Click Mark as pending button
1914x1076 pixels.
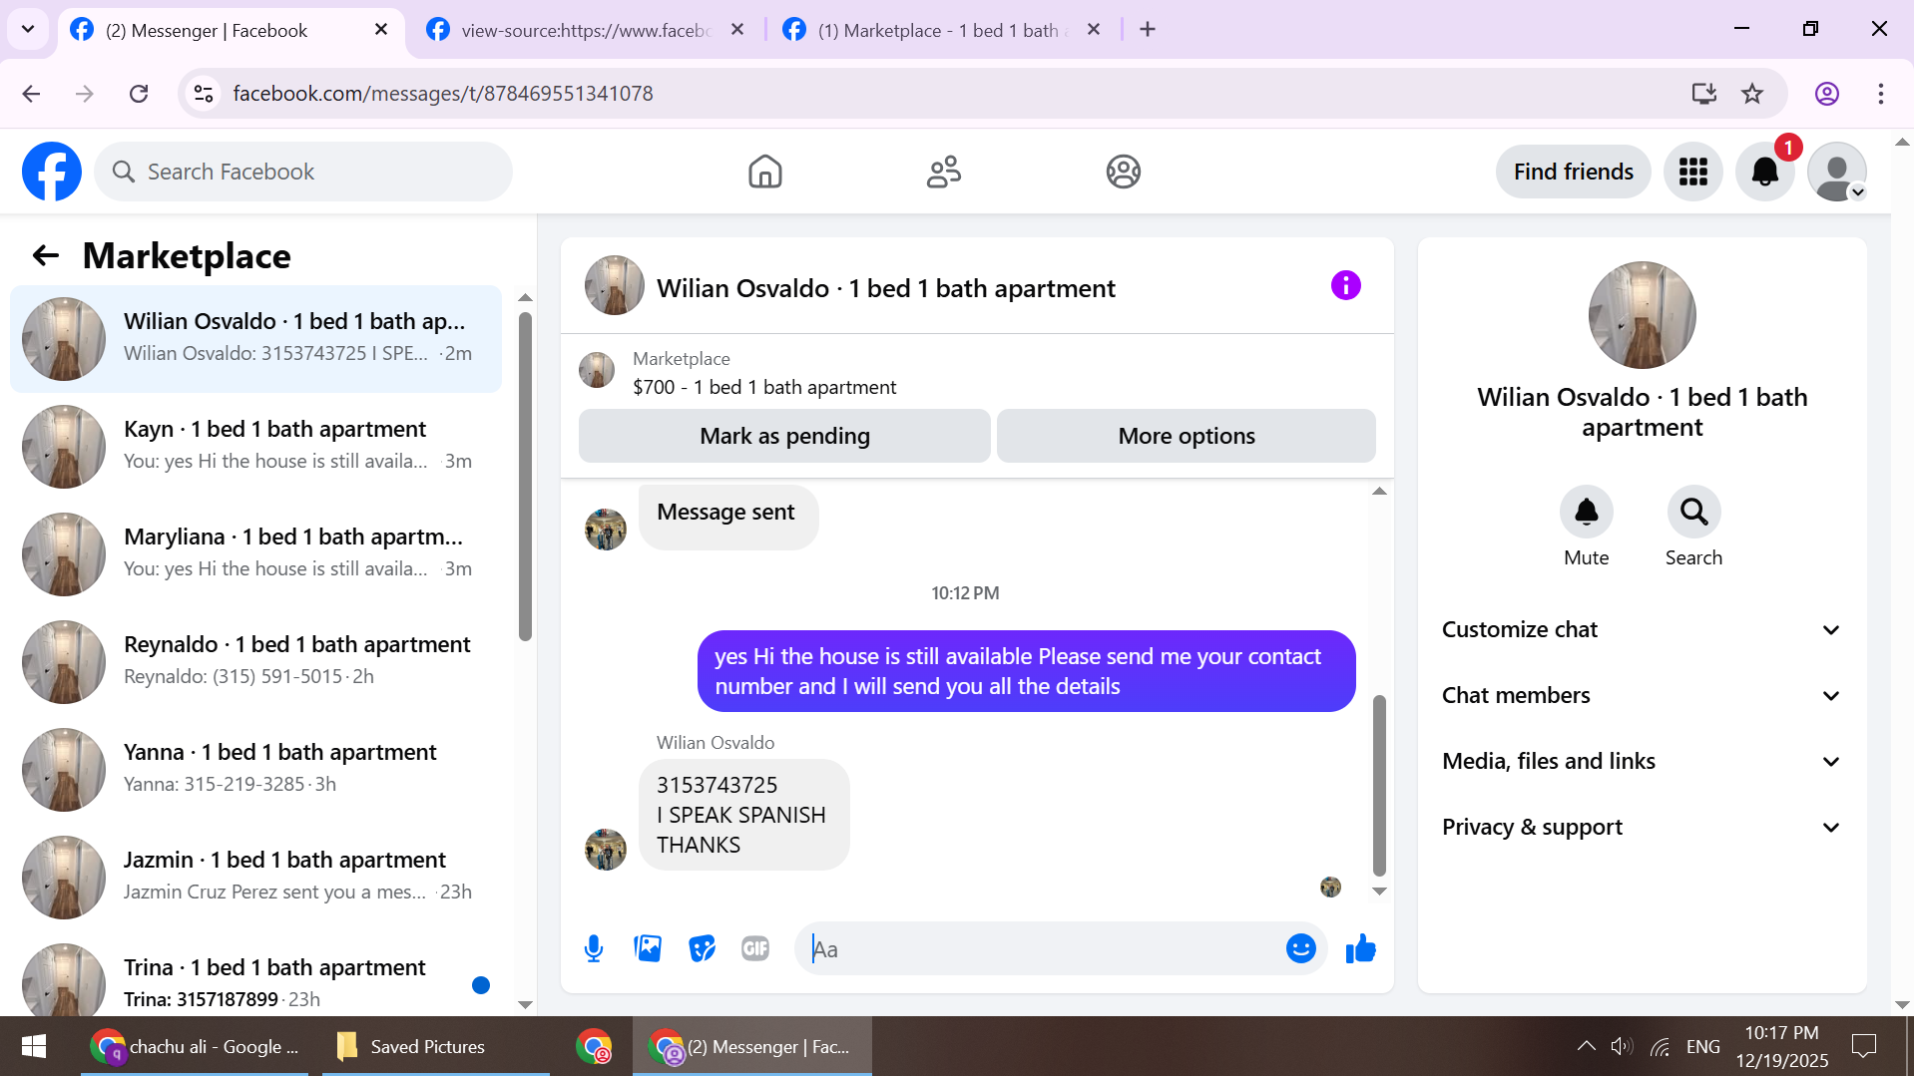click(x=784, y=436)
